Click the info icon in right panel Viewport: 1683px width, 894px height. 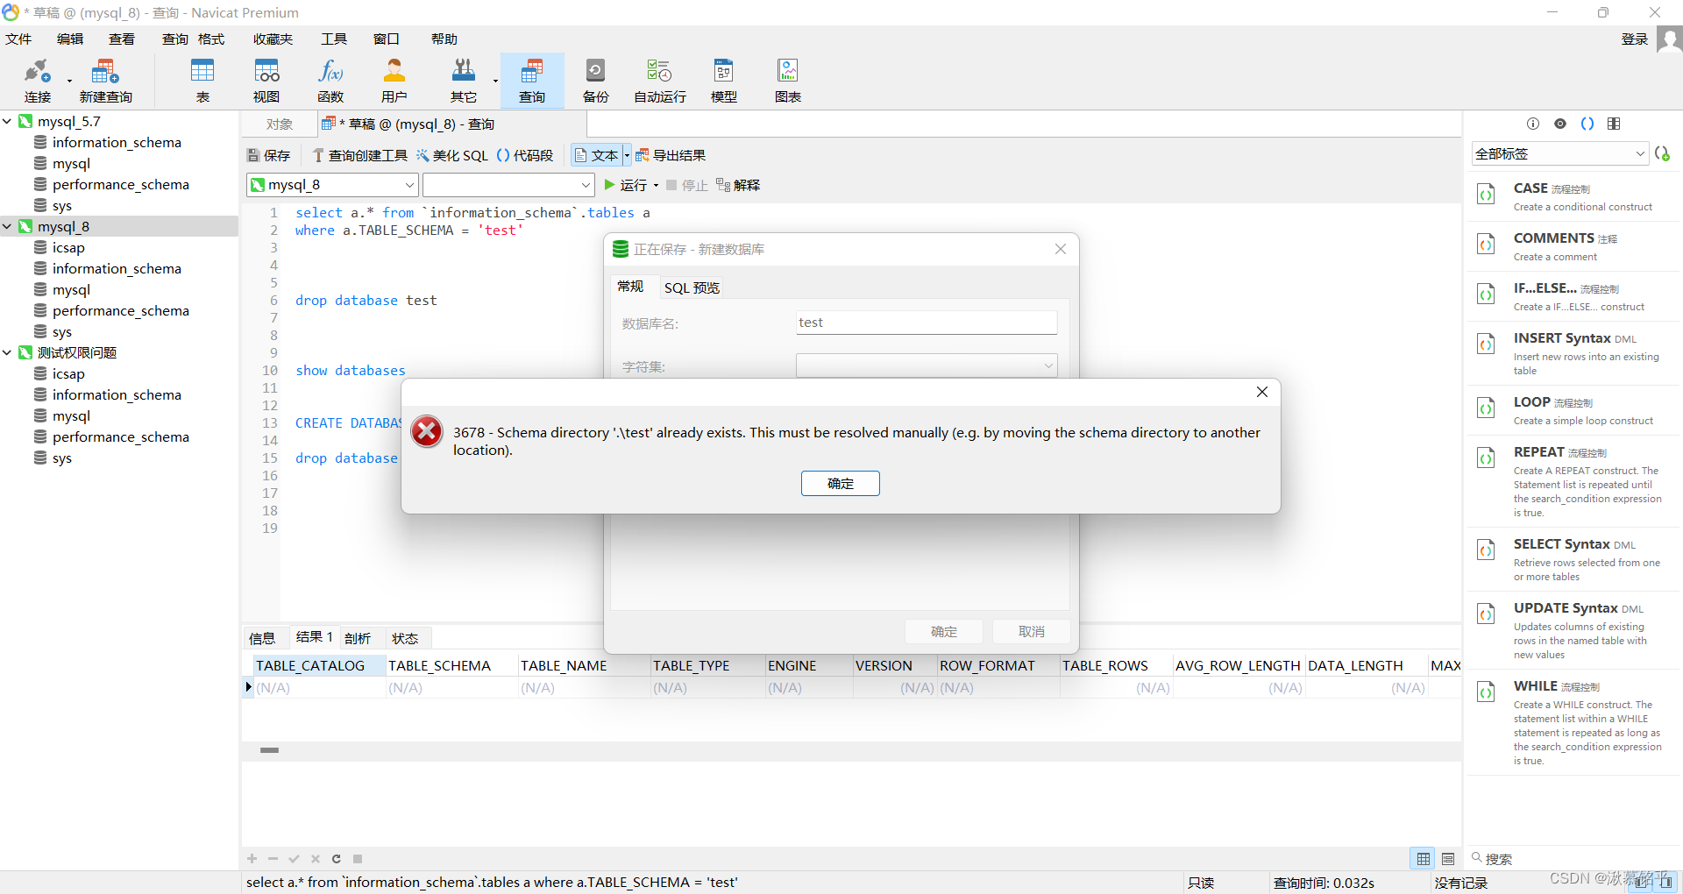click(x=1533, y=124)
